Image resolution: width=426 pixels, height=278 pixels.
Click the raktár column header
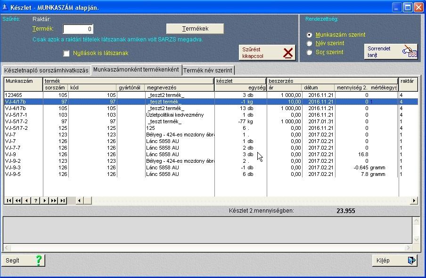click(x=408, y=84)
